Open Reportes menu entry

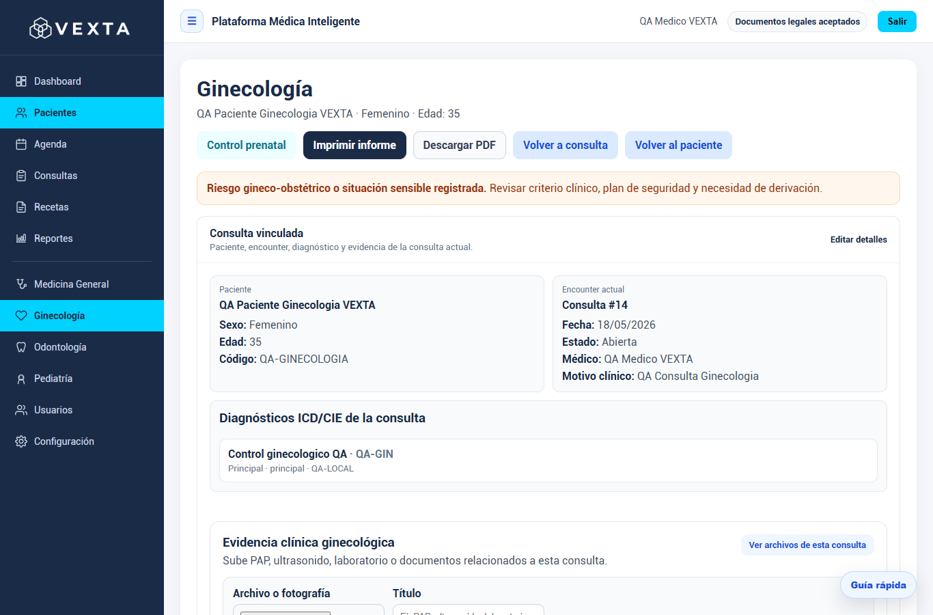pyautogui.click(x=82, y=238)
